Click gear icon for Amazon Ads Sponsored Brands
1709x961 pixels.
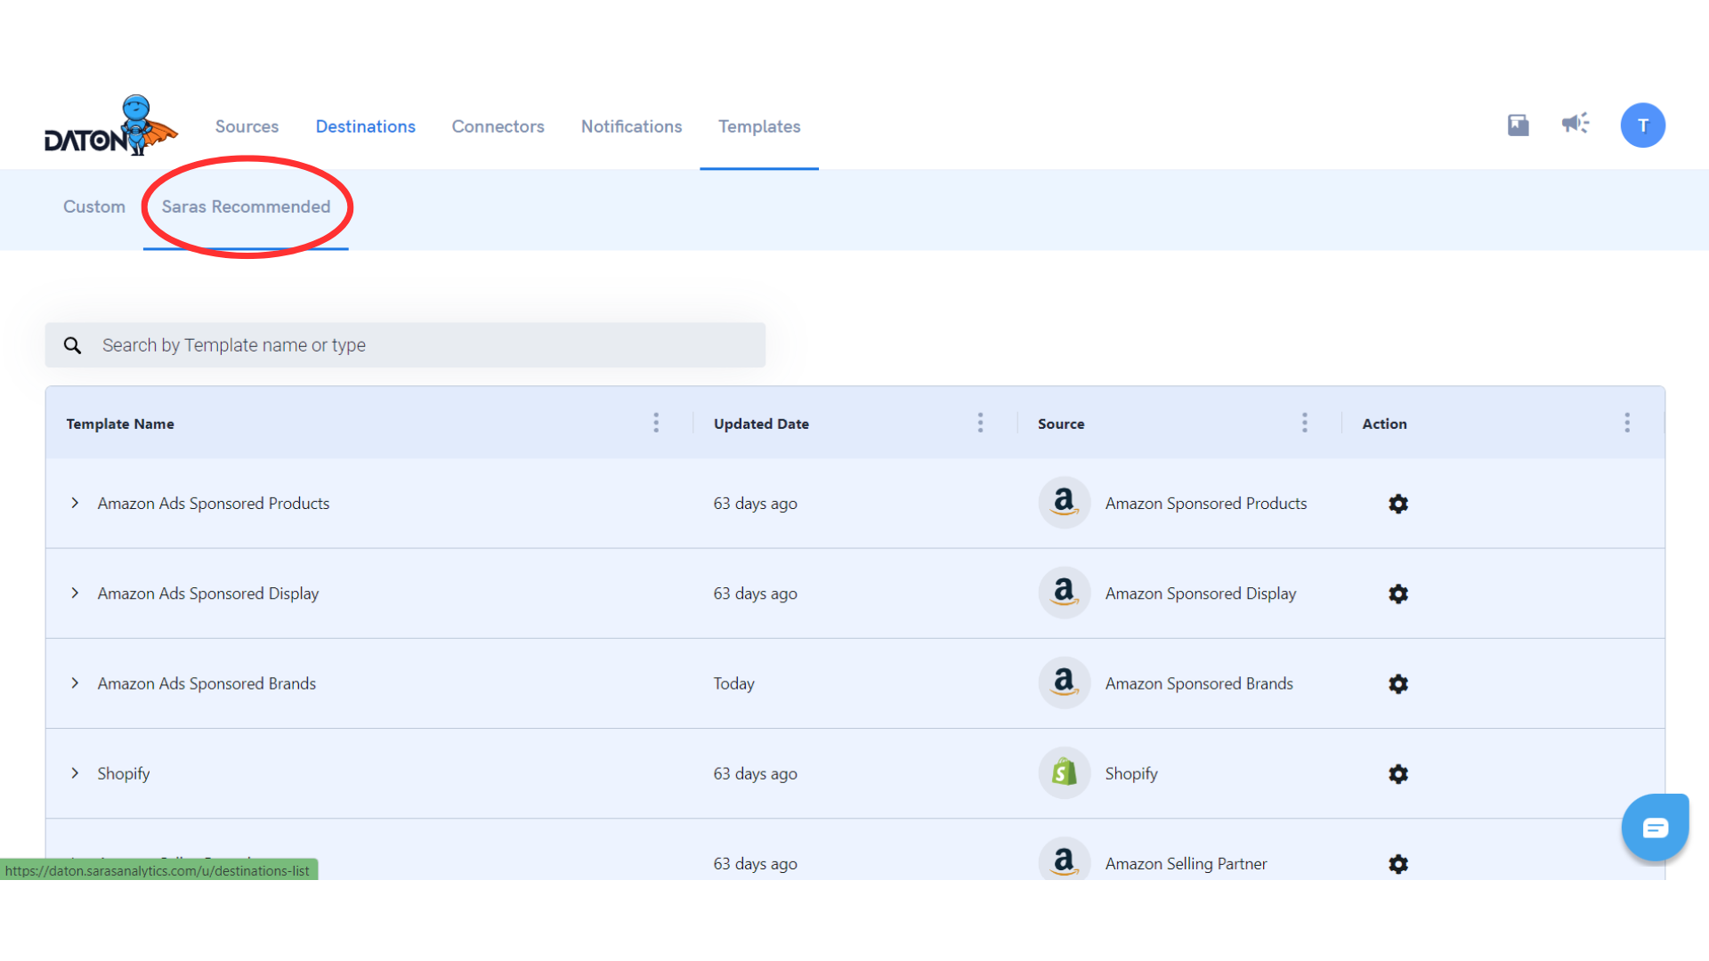[1398, 683]
